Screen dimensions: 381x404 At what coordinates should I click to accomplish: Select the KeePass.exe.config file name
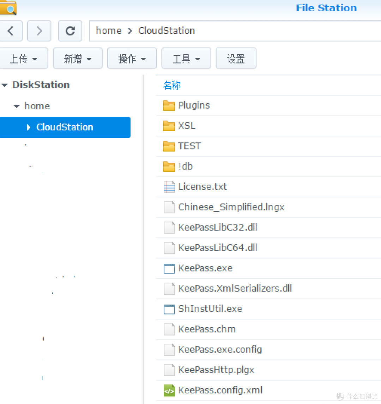click(220, 350)
